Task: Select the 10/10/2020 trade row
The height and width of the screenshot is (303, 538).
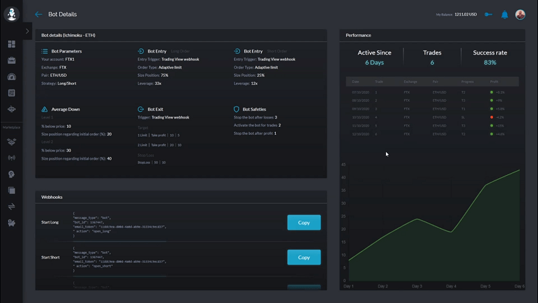Action: pyautogui.click(x=432, y=117)
